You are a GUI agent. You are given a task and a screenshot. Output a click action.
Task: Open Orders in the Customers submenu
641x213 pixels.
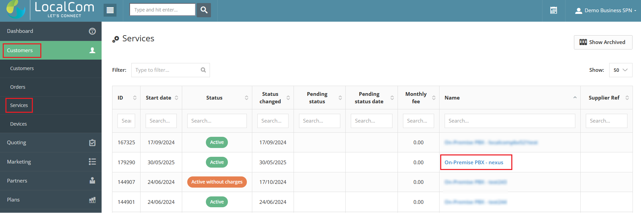pos(18,87)
